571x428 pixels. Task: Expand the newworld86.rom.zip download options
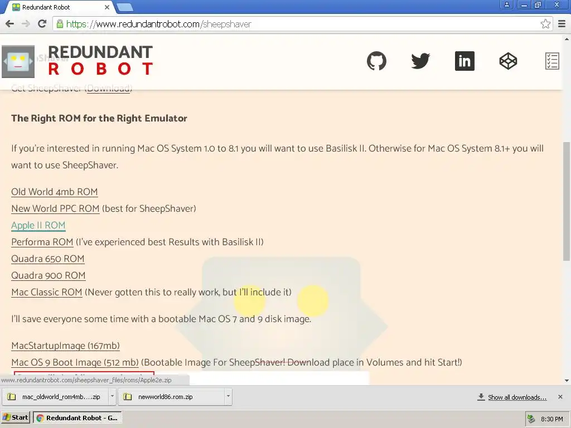click(228, 396)
